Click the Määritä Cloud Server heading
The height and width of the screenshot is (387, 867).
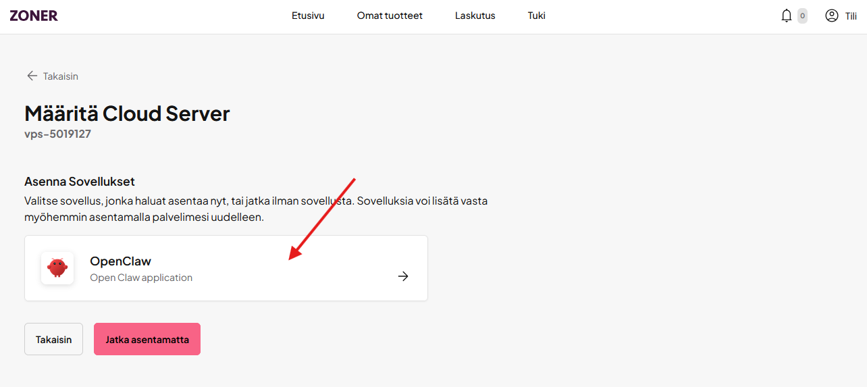127,113
